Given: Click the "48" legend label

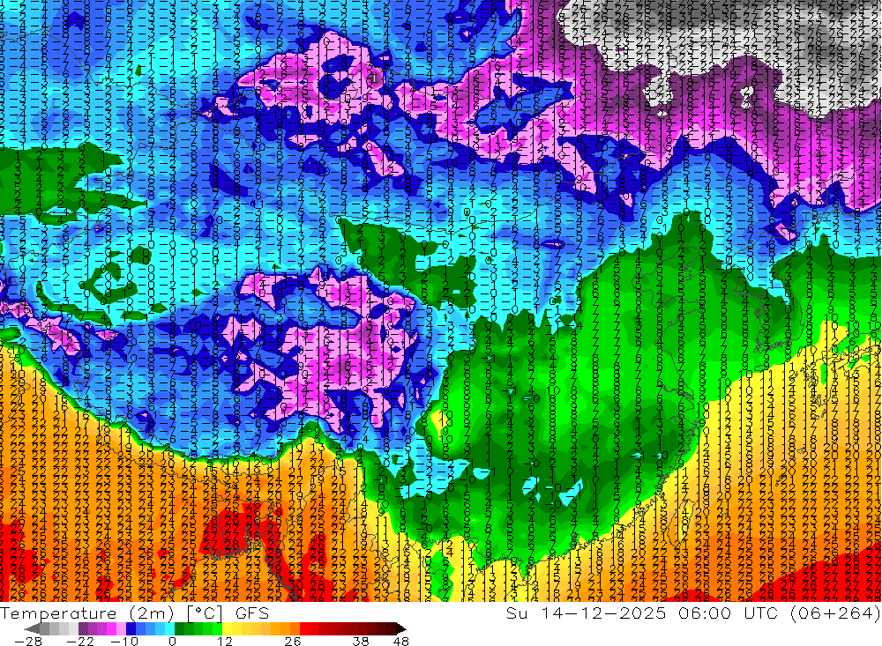Looking at the screenshot, I should tap(401, 642).
